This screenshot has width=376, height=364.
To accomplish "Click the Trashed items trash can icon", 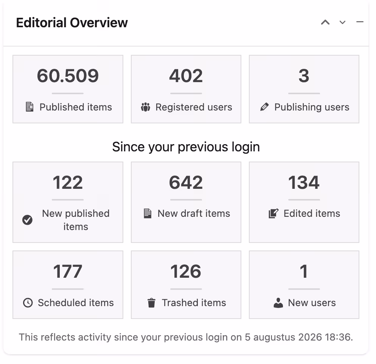I will click(152, 303).
